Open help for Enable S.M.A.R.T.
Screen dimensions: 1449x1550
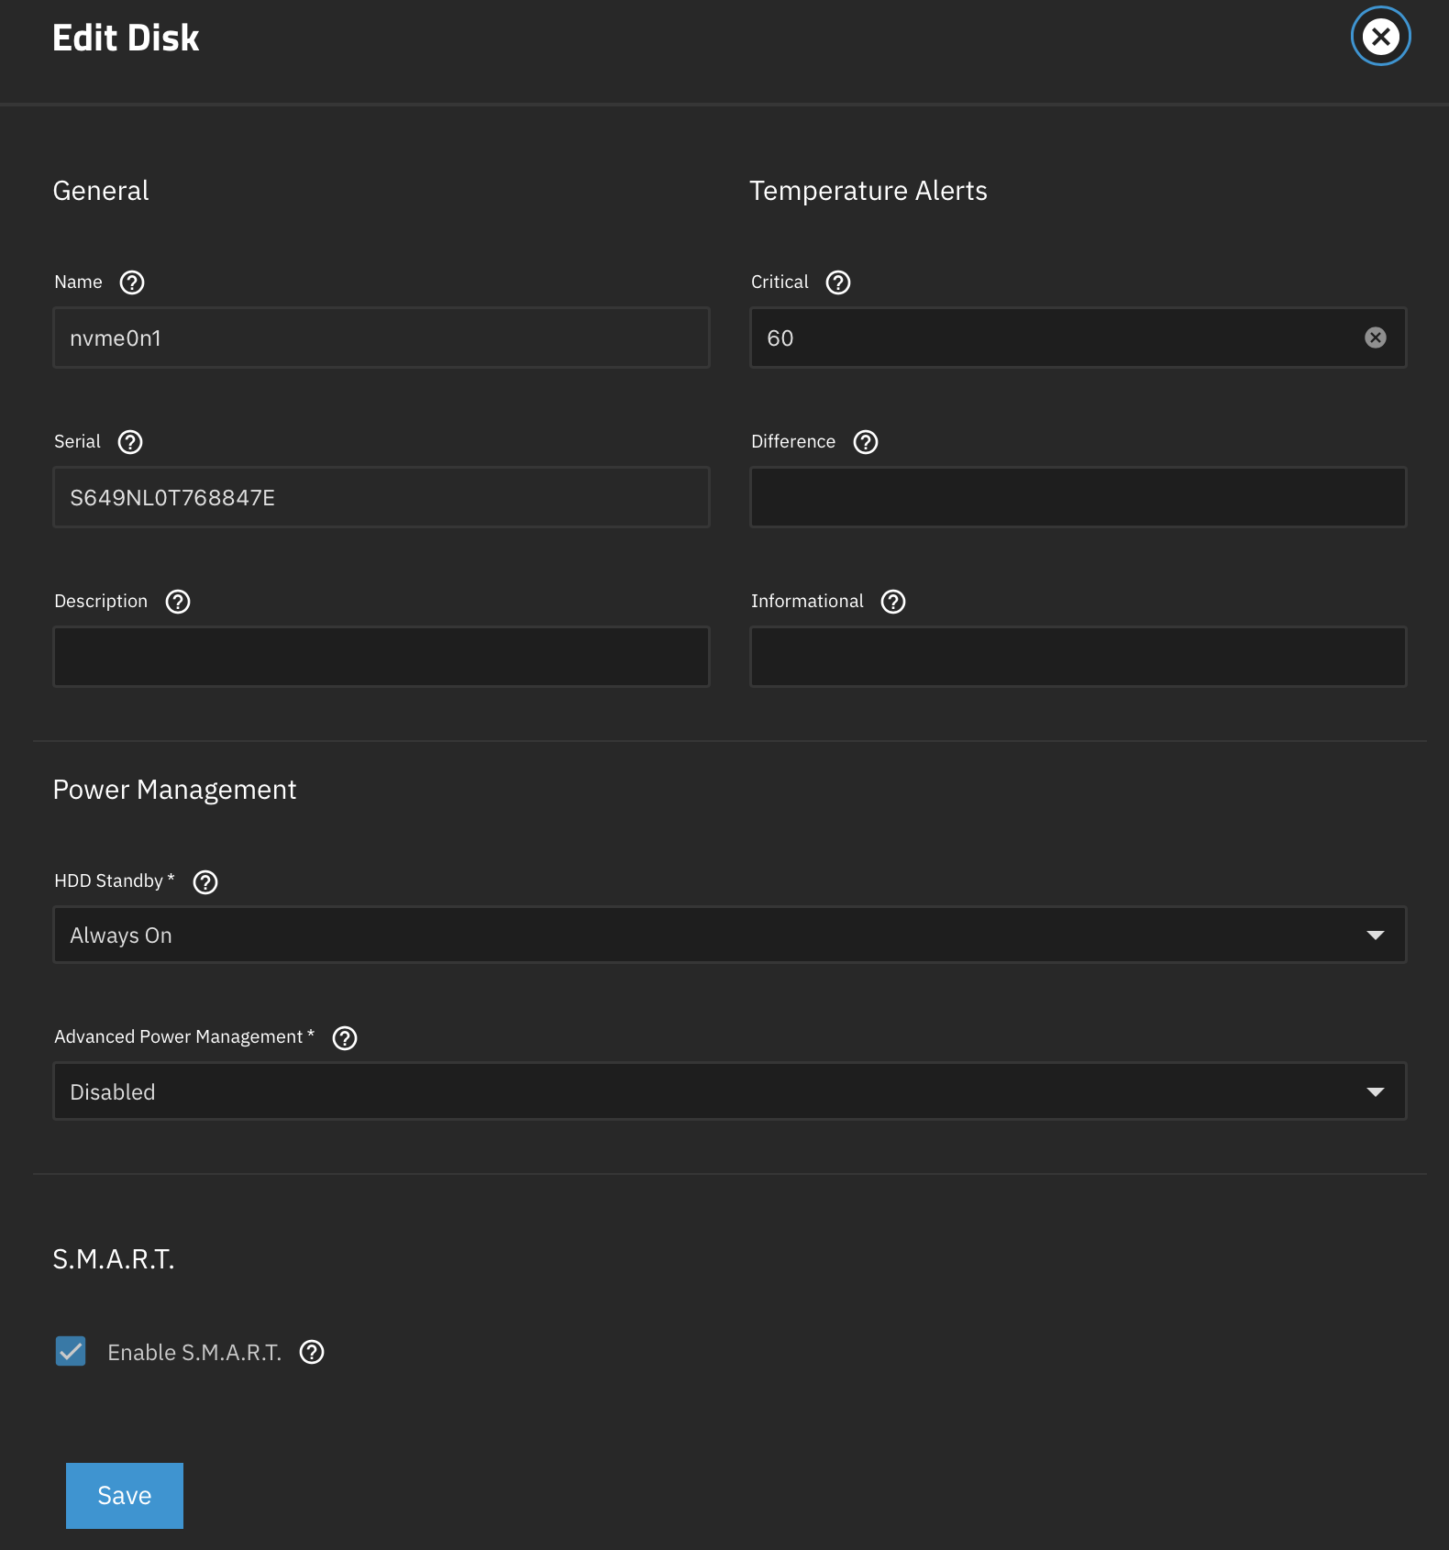coord(312,1353)
